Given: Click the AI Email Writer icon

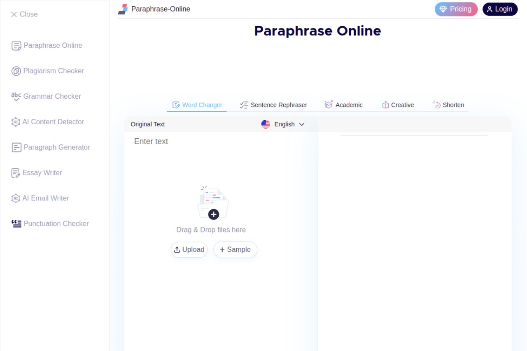Looking at the screenshot, I should pos(16,198).
